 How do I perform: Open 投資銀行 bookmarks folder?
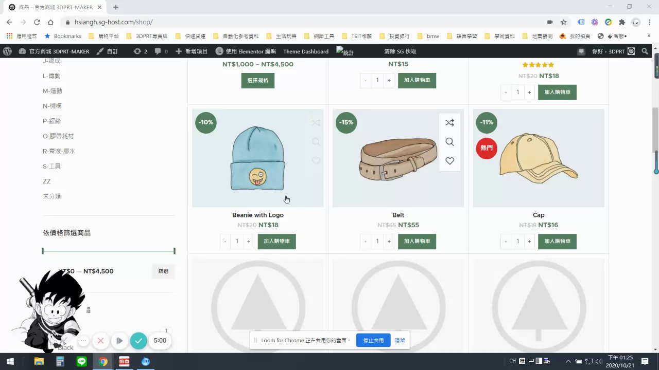[x=394, y=36]
